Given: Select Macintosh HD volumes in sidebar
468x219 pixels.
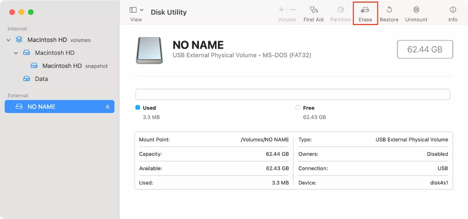Looking at the screenshot, I should point(59,39).
